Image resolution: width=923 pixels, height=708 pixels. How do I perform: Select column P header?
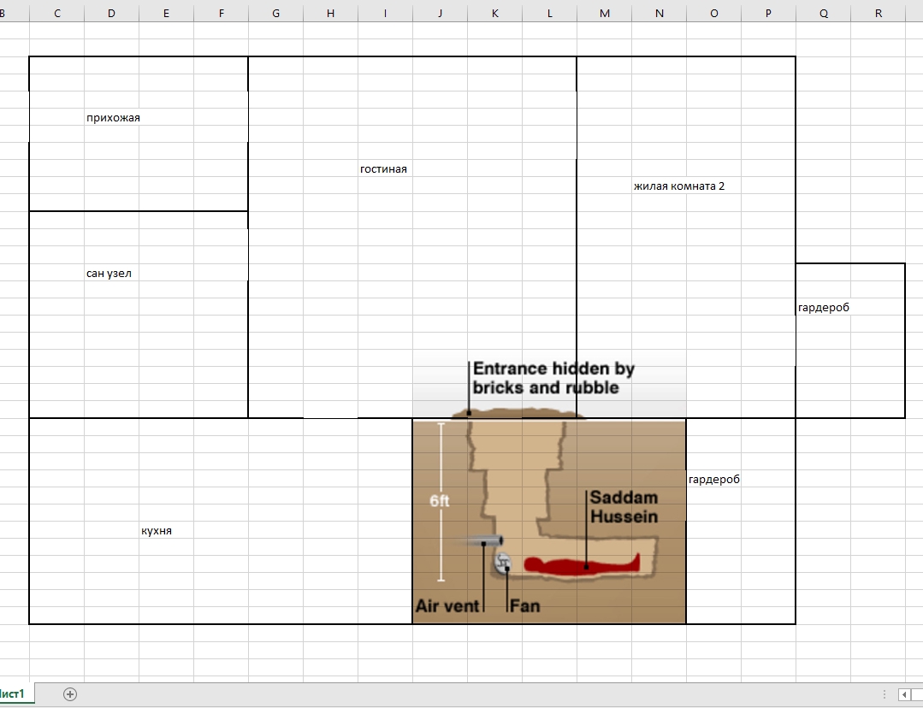point(769,13)
